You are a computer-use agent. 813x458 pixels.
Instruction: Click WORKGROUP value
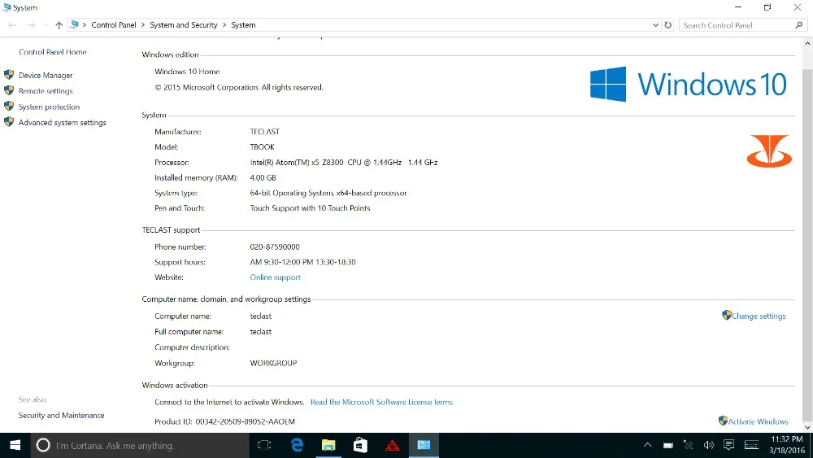(x=273, y=363)
